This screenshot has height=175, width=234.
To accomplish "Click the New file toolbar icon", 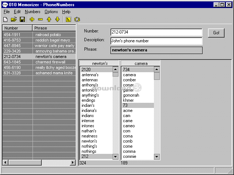I will (5, 19).
